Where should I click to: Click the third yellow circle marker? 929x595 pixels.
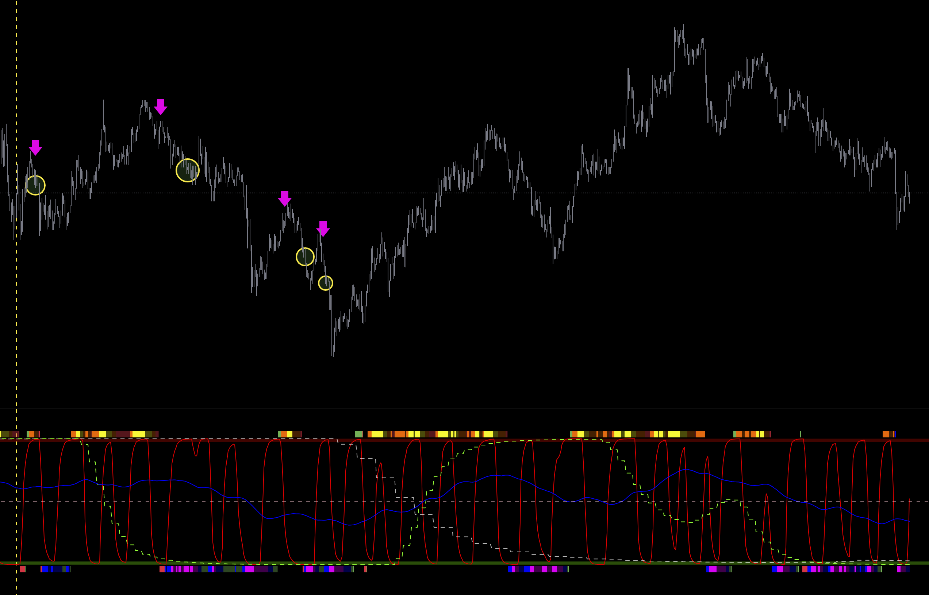(x=305, y=256)
